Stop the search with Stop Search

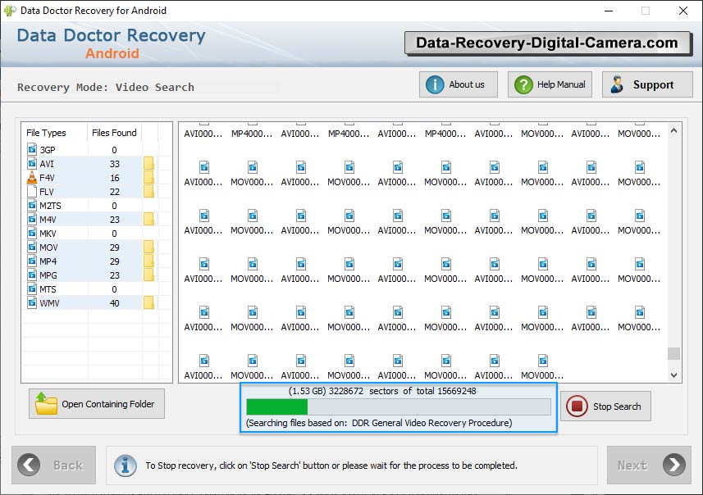(x=605, y=406)
